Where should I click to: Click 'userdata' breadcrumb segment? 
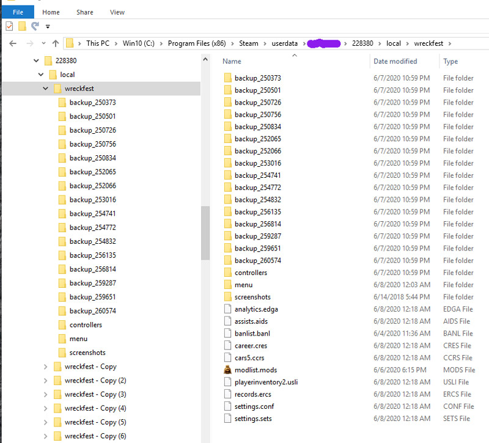pyautogui.click(x=284, y=43)
